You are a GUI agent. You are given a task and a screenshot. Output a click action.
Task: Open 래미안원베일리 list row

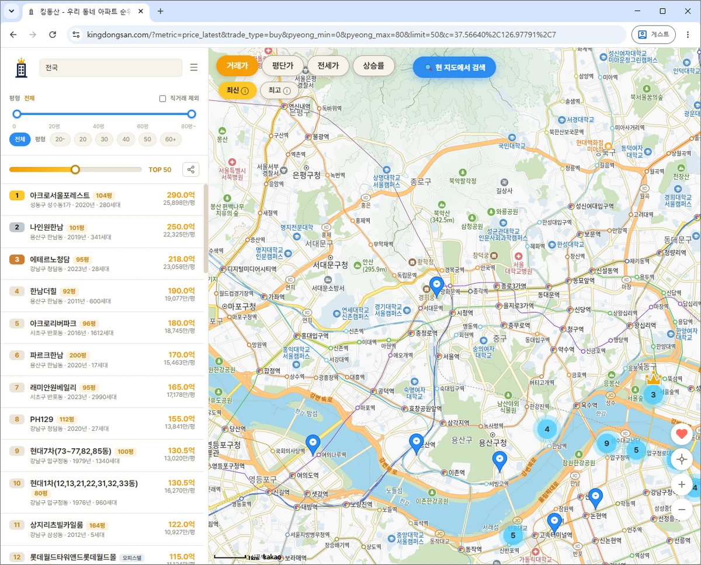[x=102, y=392]
